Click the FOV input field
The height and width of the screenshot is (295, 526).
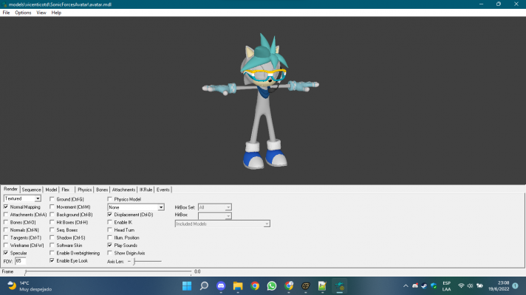20,261
